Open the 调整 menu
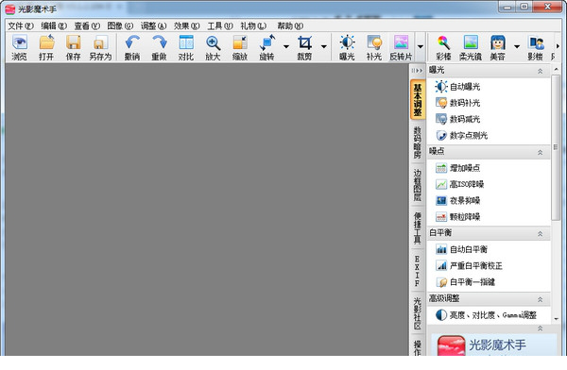The width and height of the screenshot is (567, 370). (153, 26)
